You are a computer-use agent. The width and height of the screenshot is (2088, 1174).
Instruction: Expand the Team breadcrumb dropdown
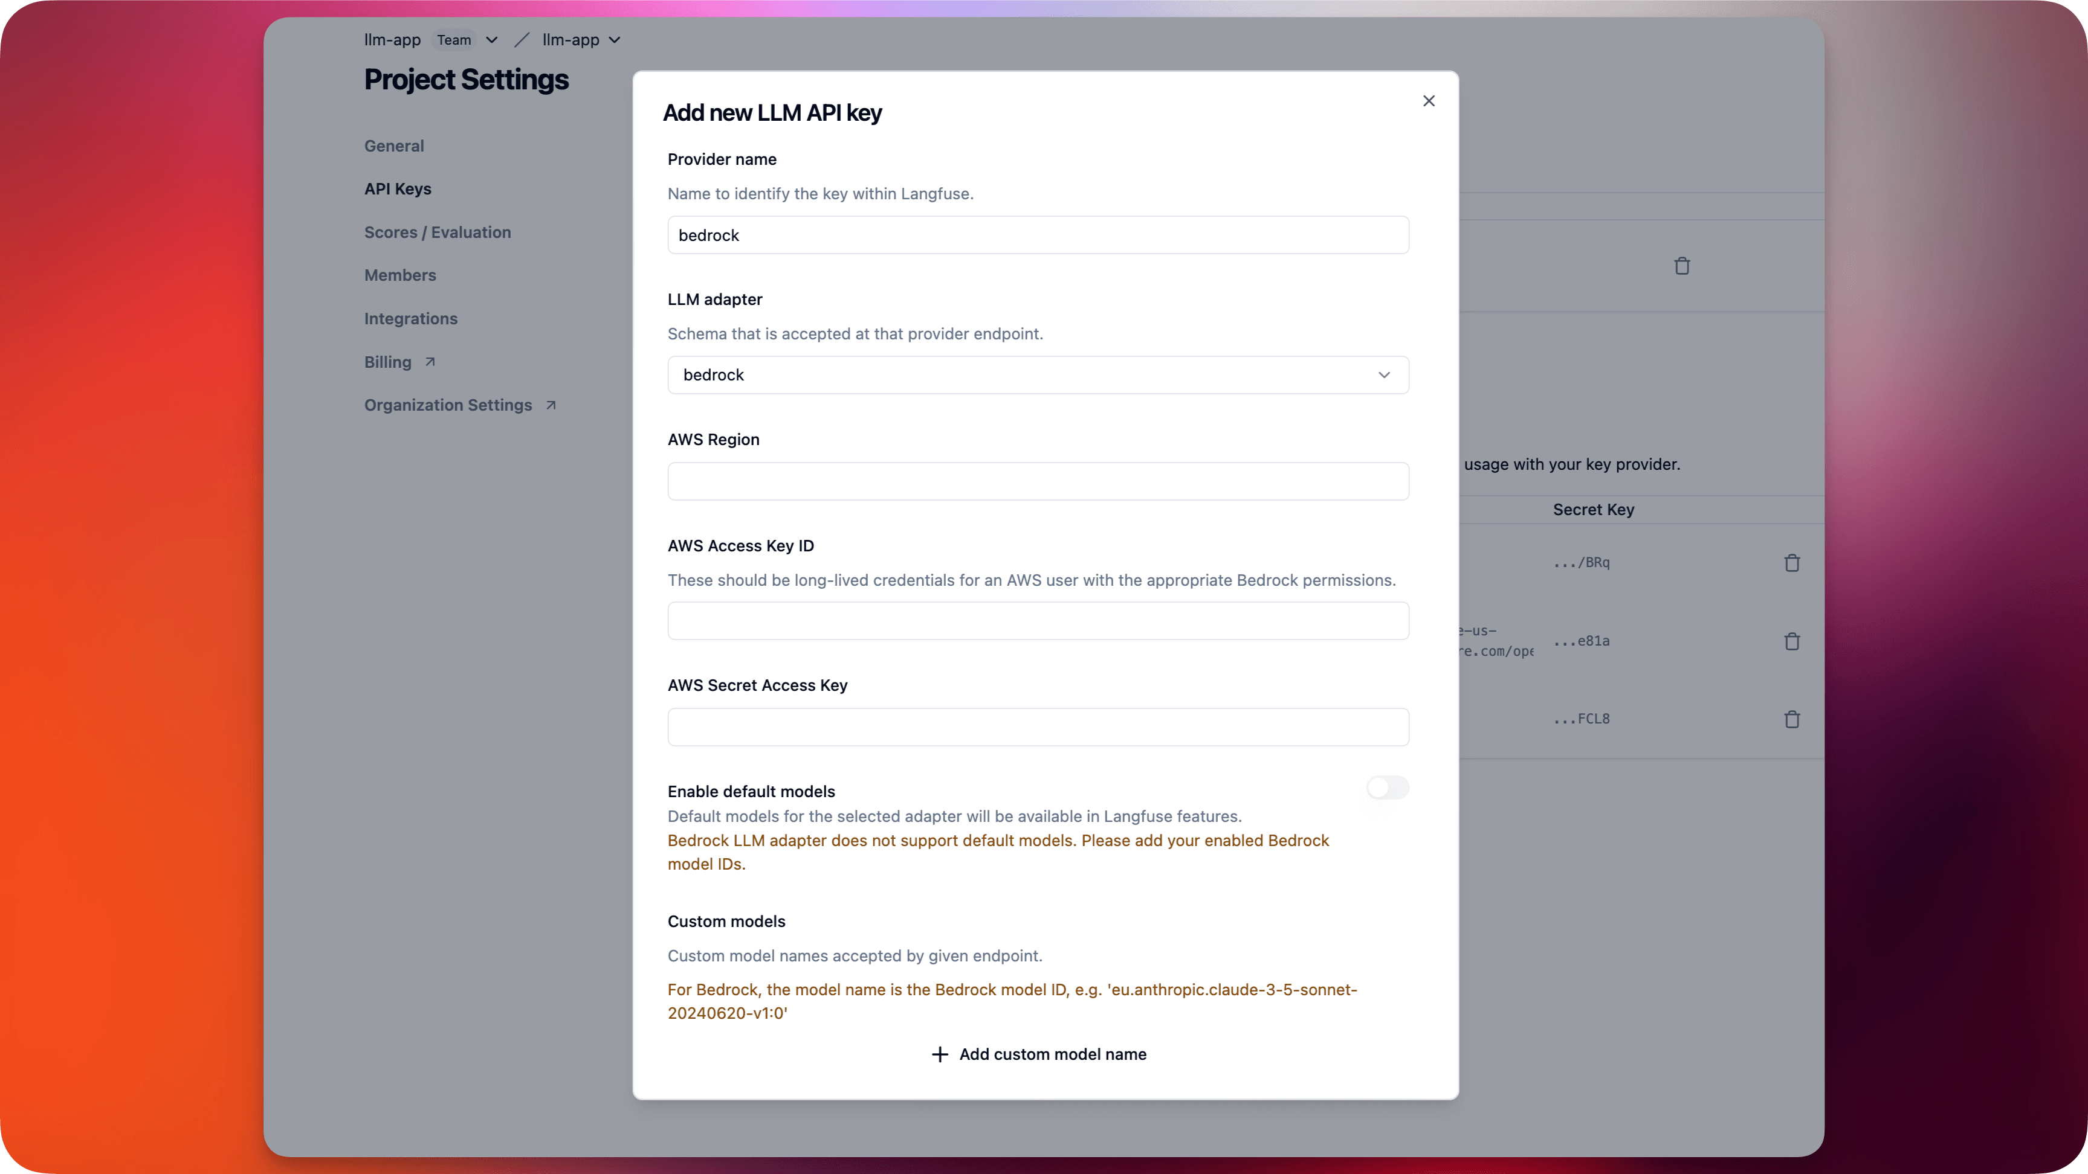click(492, 40)
